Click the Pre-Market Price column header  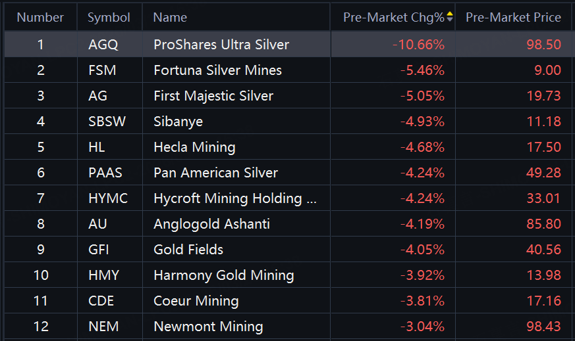[513, 18]
